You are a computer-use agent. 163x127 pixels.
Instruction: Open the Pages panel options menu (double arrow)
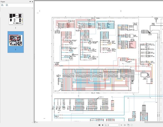click(x=30, y=2)
